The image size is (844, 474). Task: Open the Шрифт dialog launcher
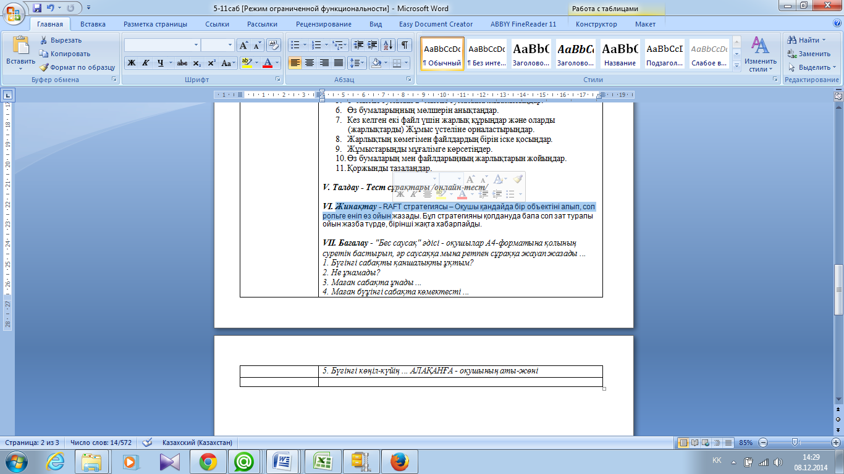[x=278, y=80]
